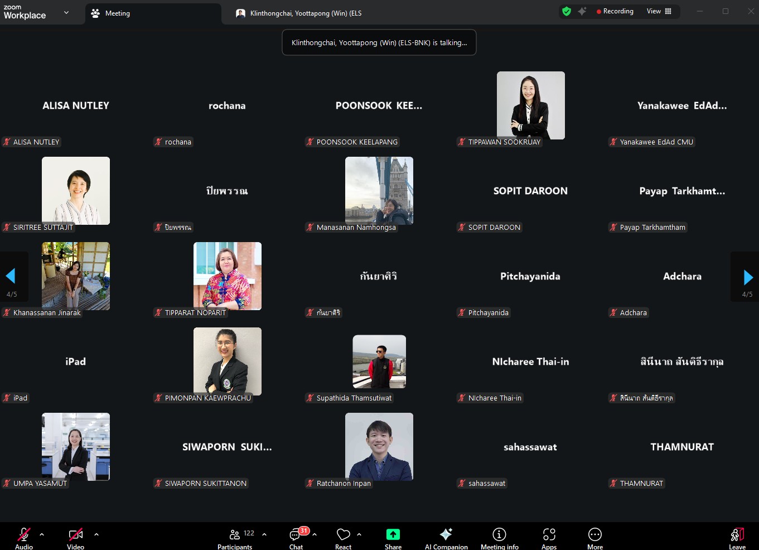Leave the meeting
Viewport: 759px width, 550px height.
coord(737,538)
